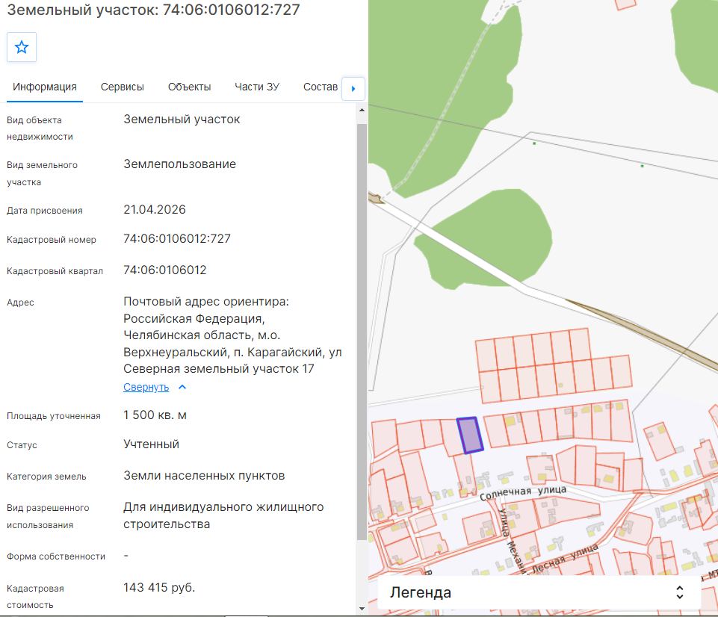Viewport: 718px width, 617px height.
Task: Click the title Земельный участок: 74:06:0106012:727
Action: point(153,10)
